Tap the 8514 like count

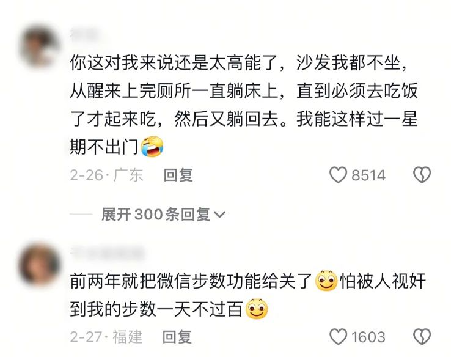pos(369,175)
